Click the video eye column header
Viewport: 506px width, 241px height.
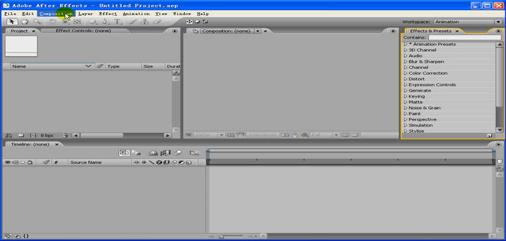pyautogui.click(x=8, y=162)
